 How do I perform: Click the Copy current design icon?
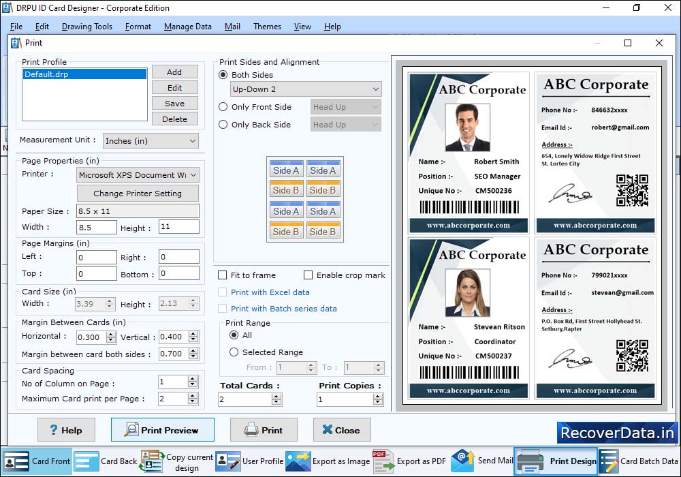152,461
